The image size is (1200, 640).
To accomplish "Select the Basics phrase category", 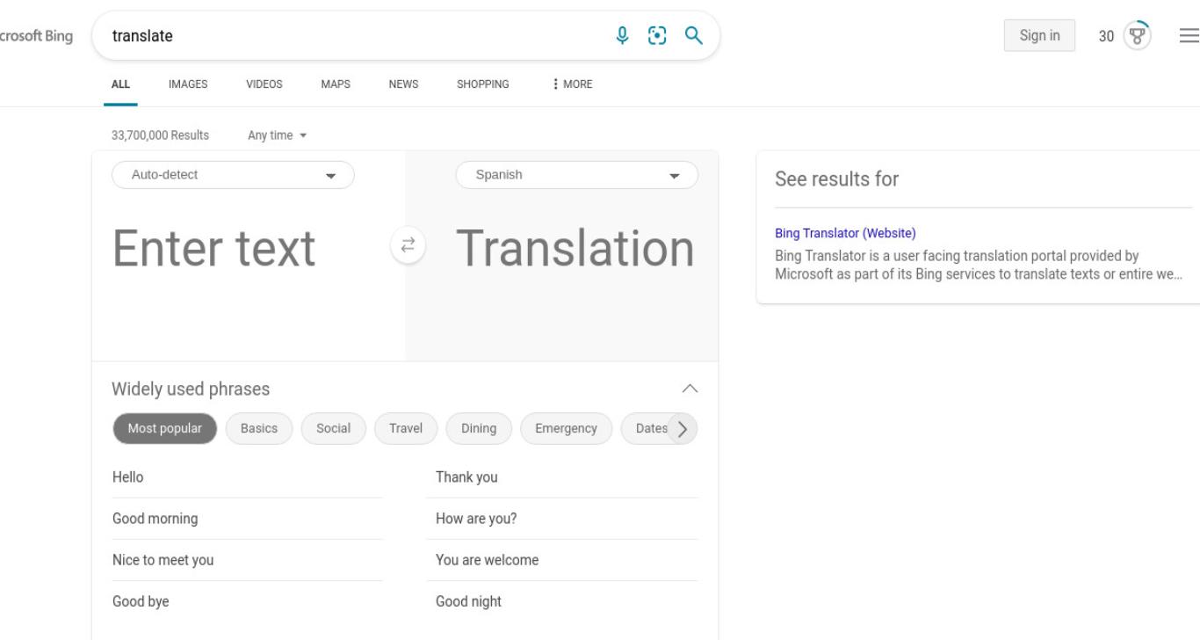I will [x=259, y=429].
